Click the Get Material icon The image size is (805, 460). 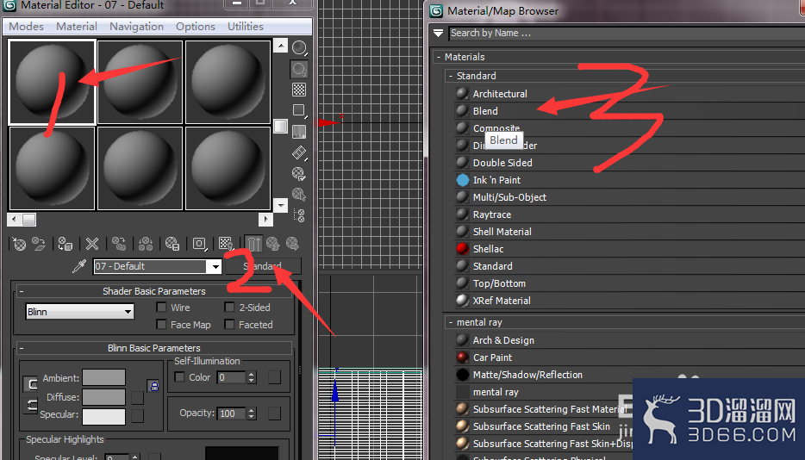point(19,244)
